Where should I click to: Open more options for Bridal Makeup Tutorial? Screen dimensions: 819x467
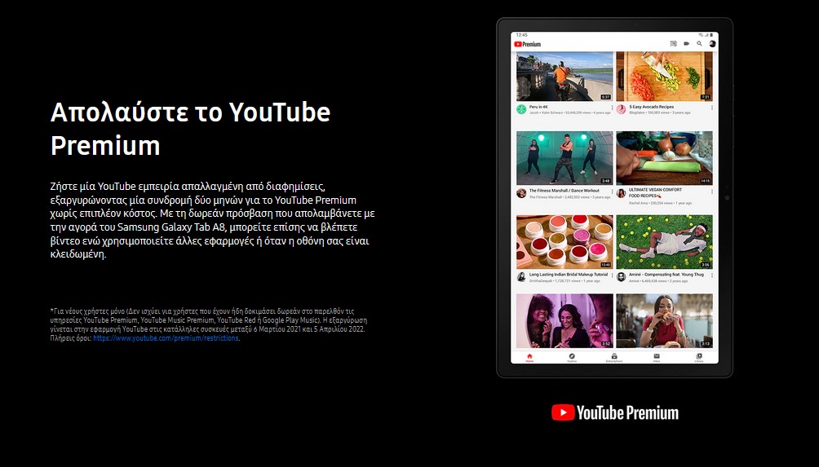tap(612, 275)
